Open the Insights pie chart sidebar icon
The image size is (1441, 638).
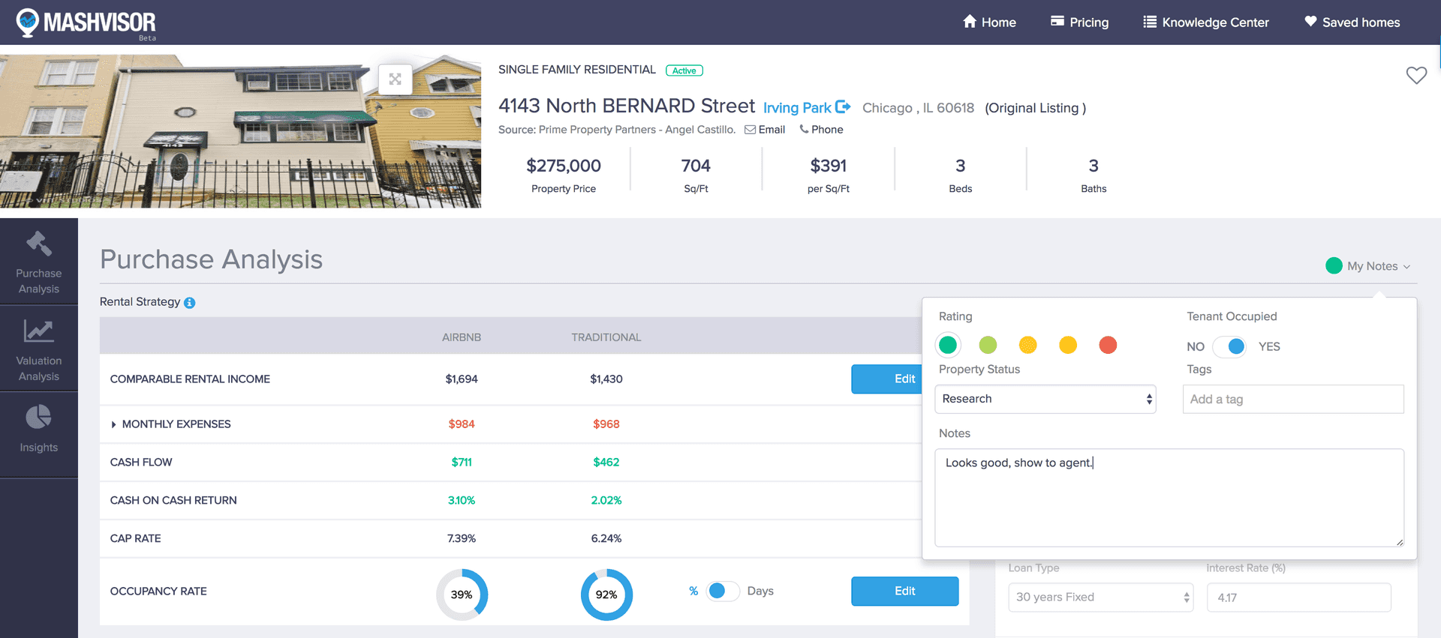39,418
